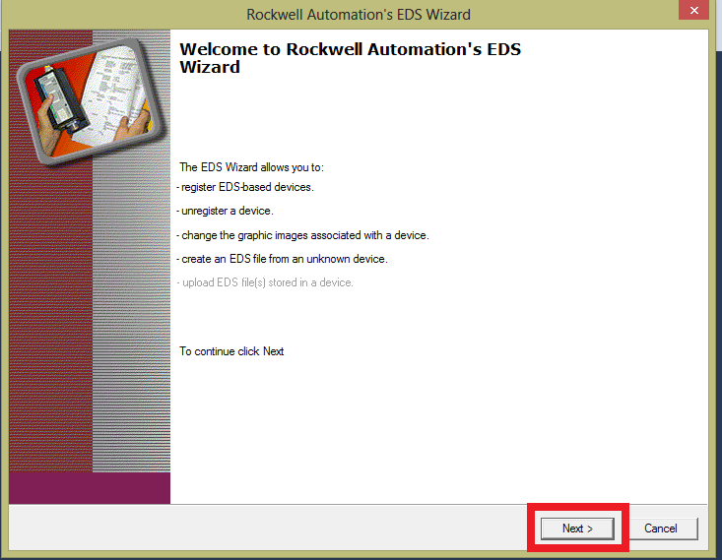Close the EDS Wizard window
This screenshot has width=722, height=560.
click(693, 10)
